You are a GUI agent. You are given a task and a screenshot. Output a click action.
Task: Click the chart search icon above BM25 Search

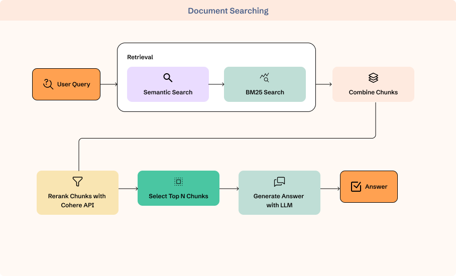click(x=265, y=78)
